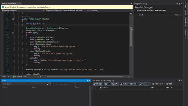This screenshot has height=106, width=188.
Task: Close the Autos panel
Action: [x=89, y=80]
